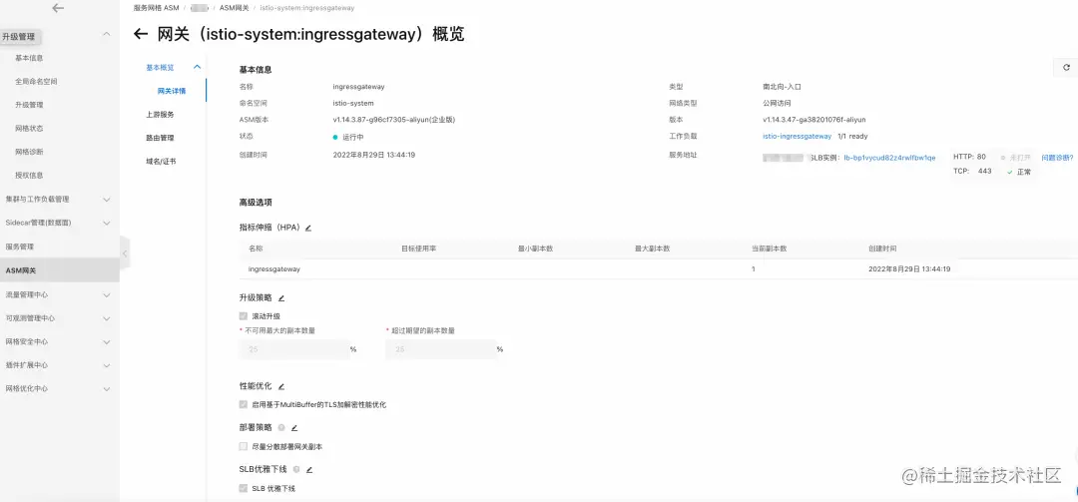Select the 网关详情 tab
This screenshot has height=502, width=1078.
click(172, 92)
